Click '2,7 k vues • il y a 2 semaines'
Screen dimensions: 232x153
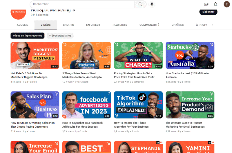pyautogui.click(x=129, y=82)
